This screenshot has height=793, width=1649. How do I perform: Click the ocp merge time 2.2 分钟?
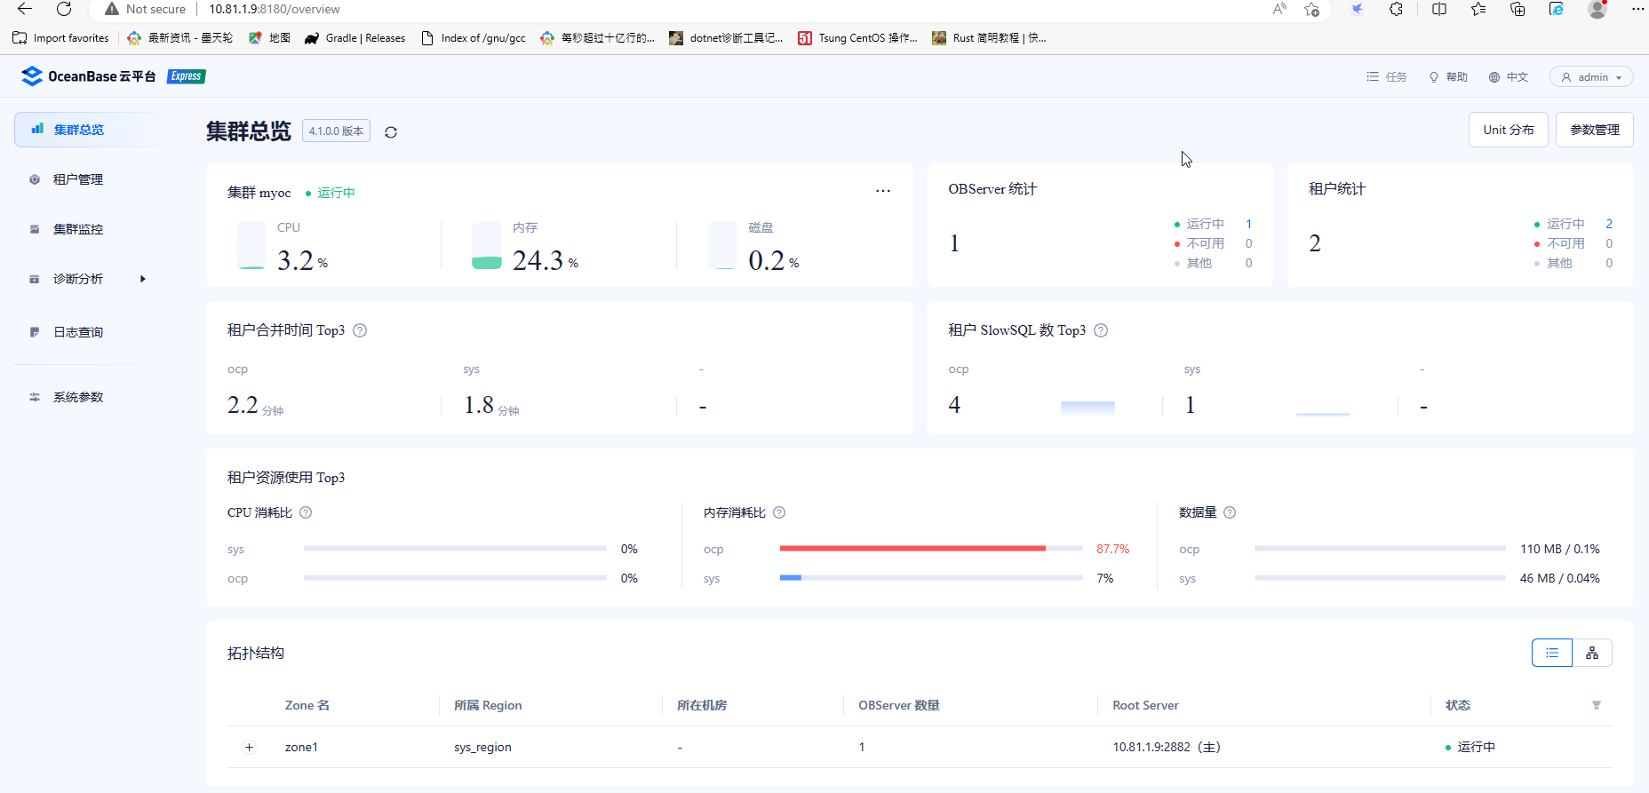pyautogui.click(x=256, y=406)
